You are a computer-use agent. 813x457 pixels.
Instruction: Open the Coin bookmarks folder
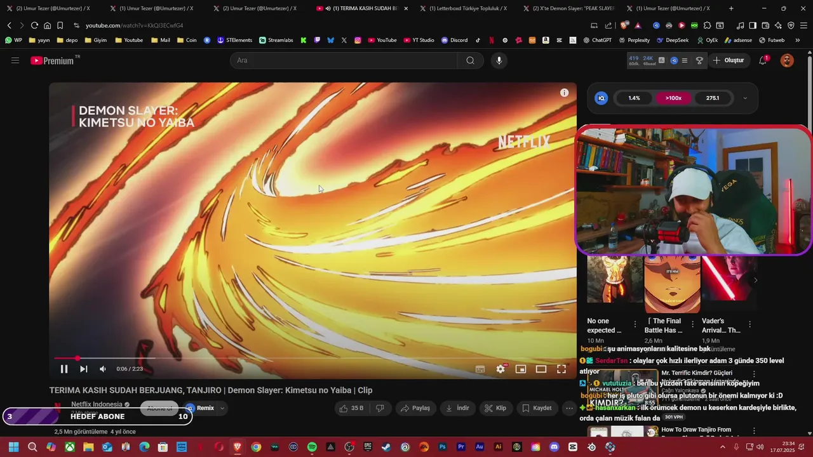(187, 40)
